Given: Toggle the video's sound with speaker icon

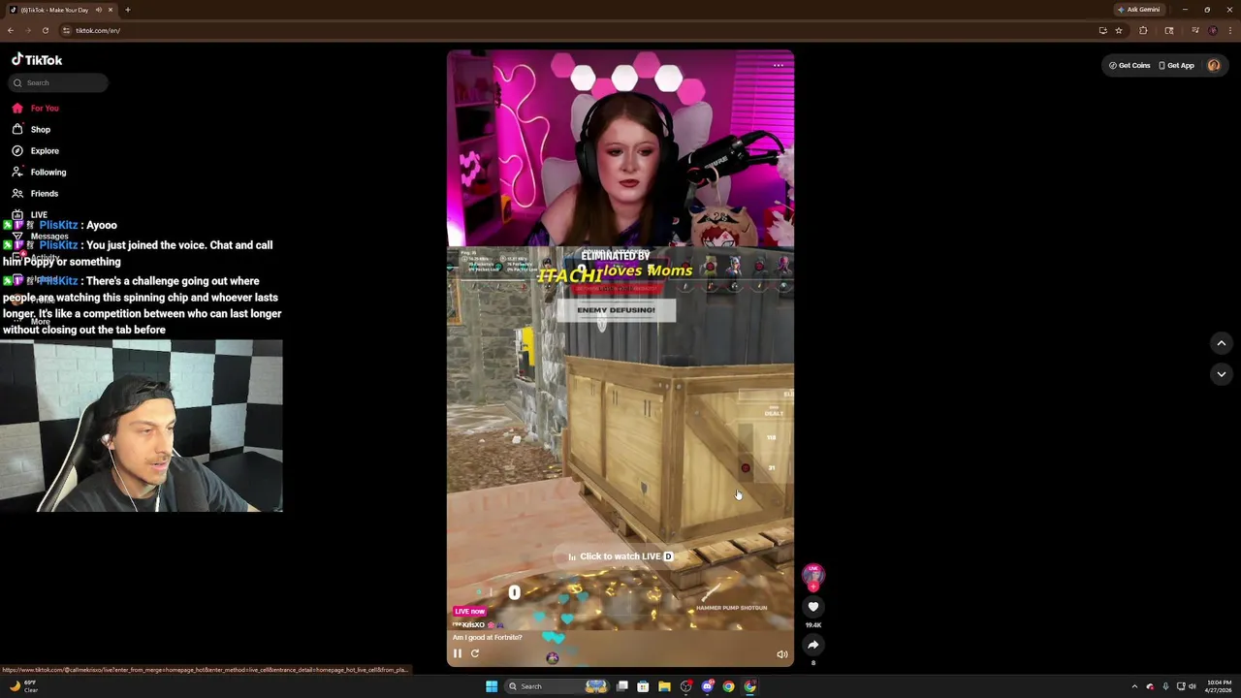Looking at the screenshot, I should coord(782,654).
